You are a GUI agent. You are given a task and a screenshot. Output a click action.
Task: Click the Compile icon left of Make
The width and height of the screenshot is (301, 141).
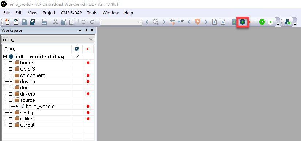pyautogui.click(x=234, y=22)
